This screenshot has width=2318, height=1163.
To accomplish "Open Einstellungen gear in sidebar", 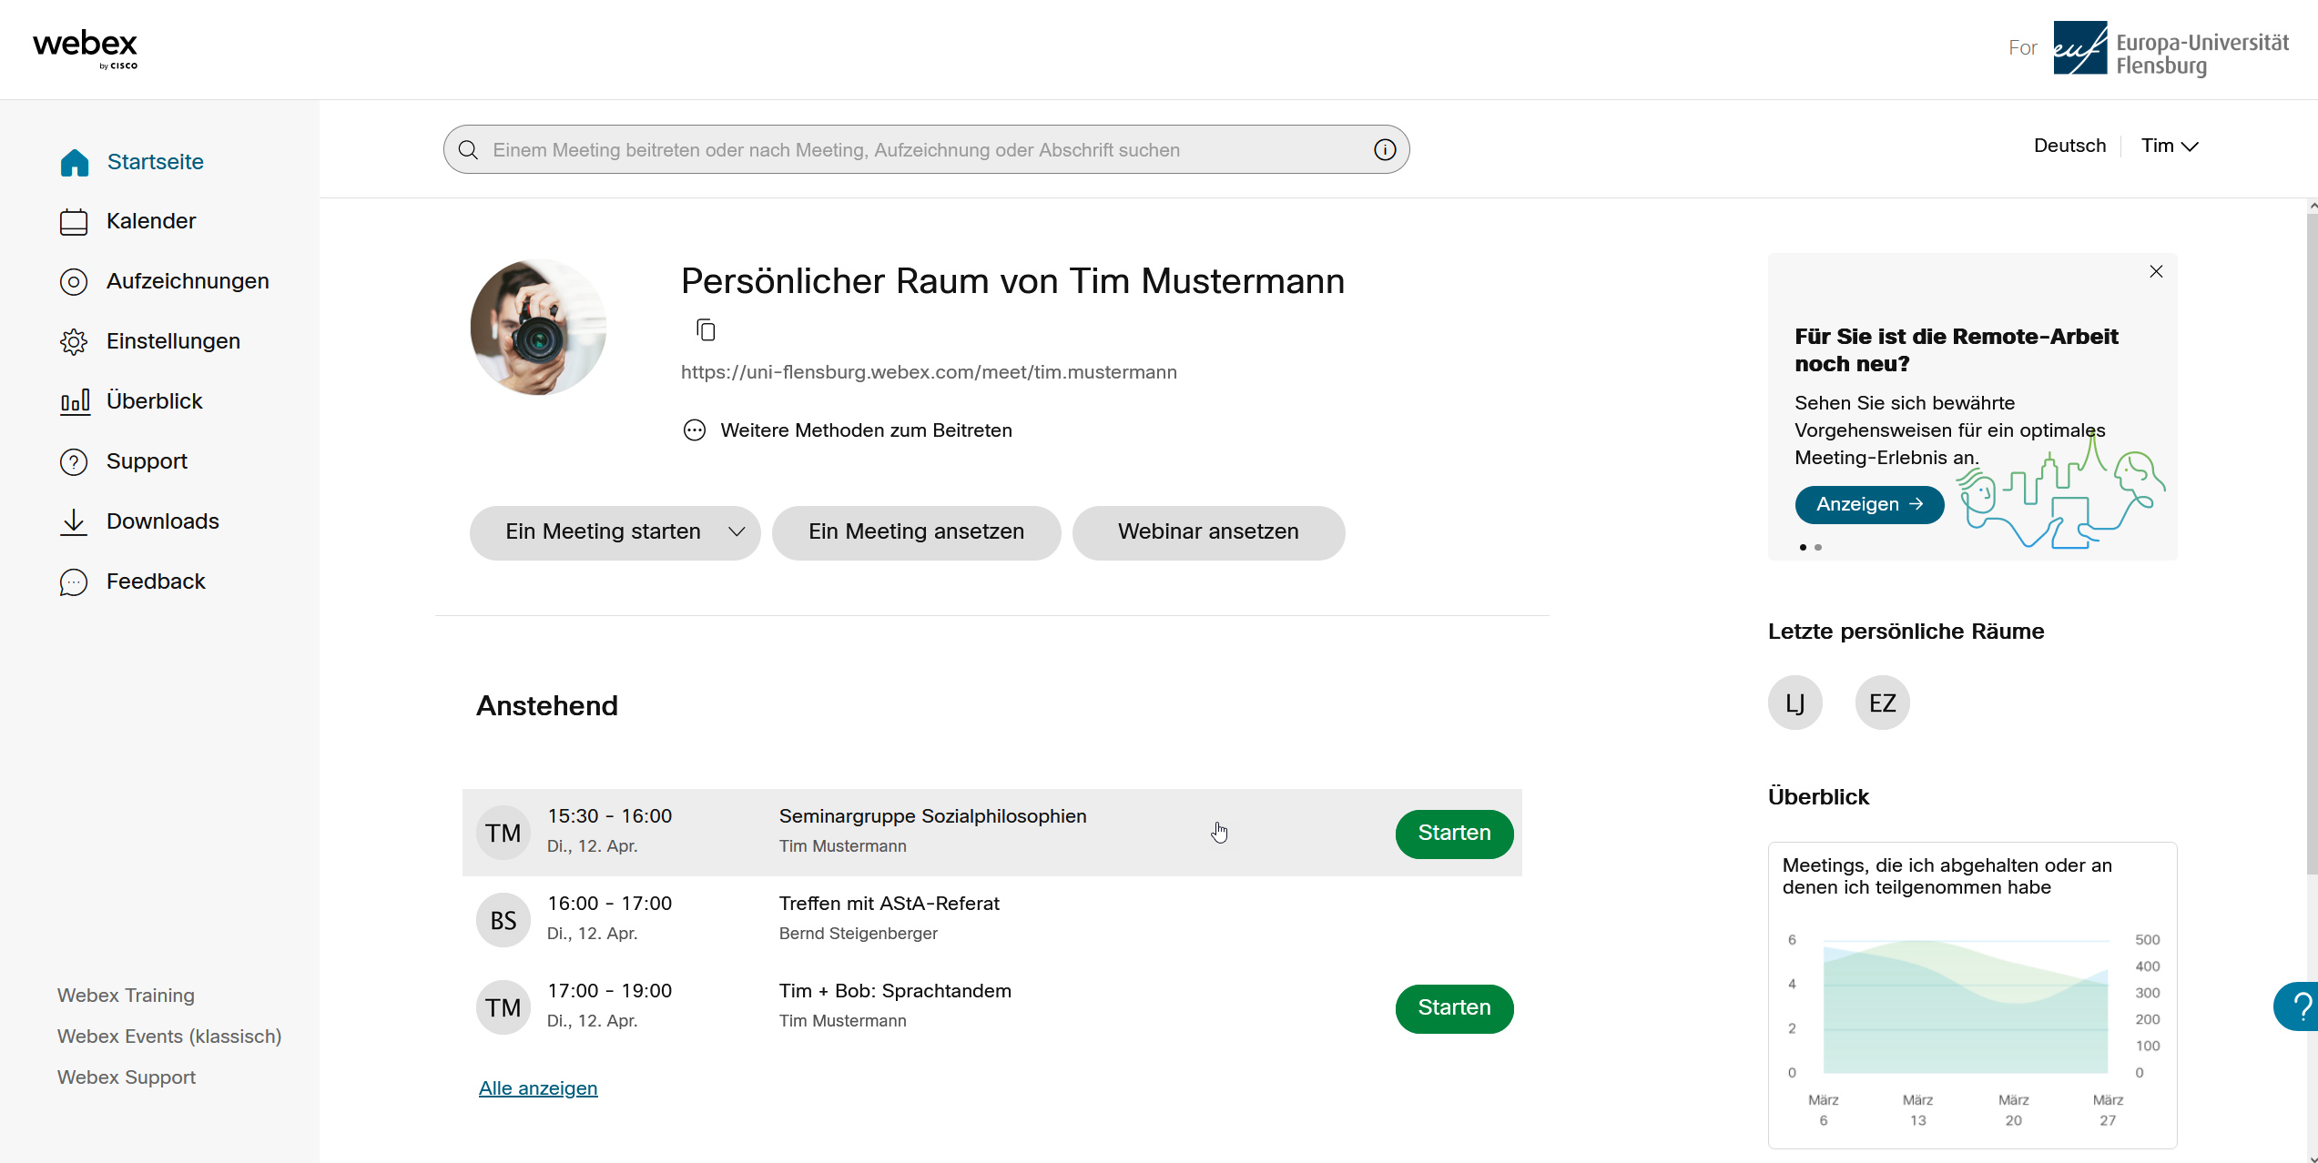I will point(172,341).
